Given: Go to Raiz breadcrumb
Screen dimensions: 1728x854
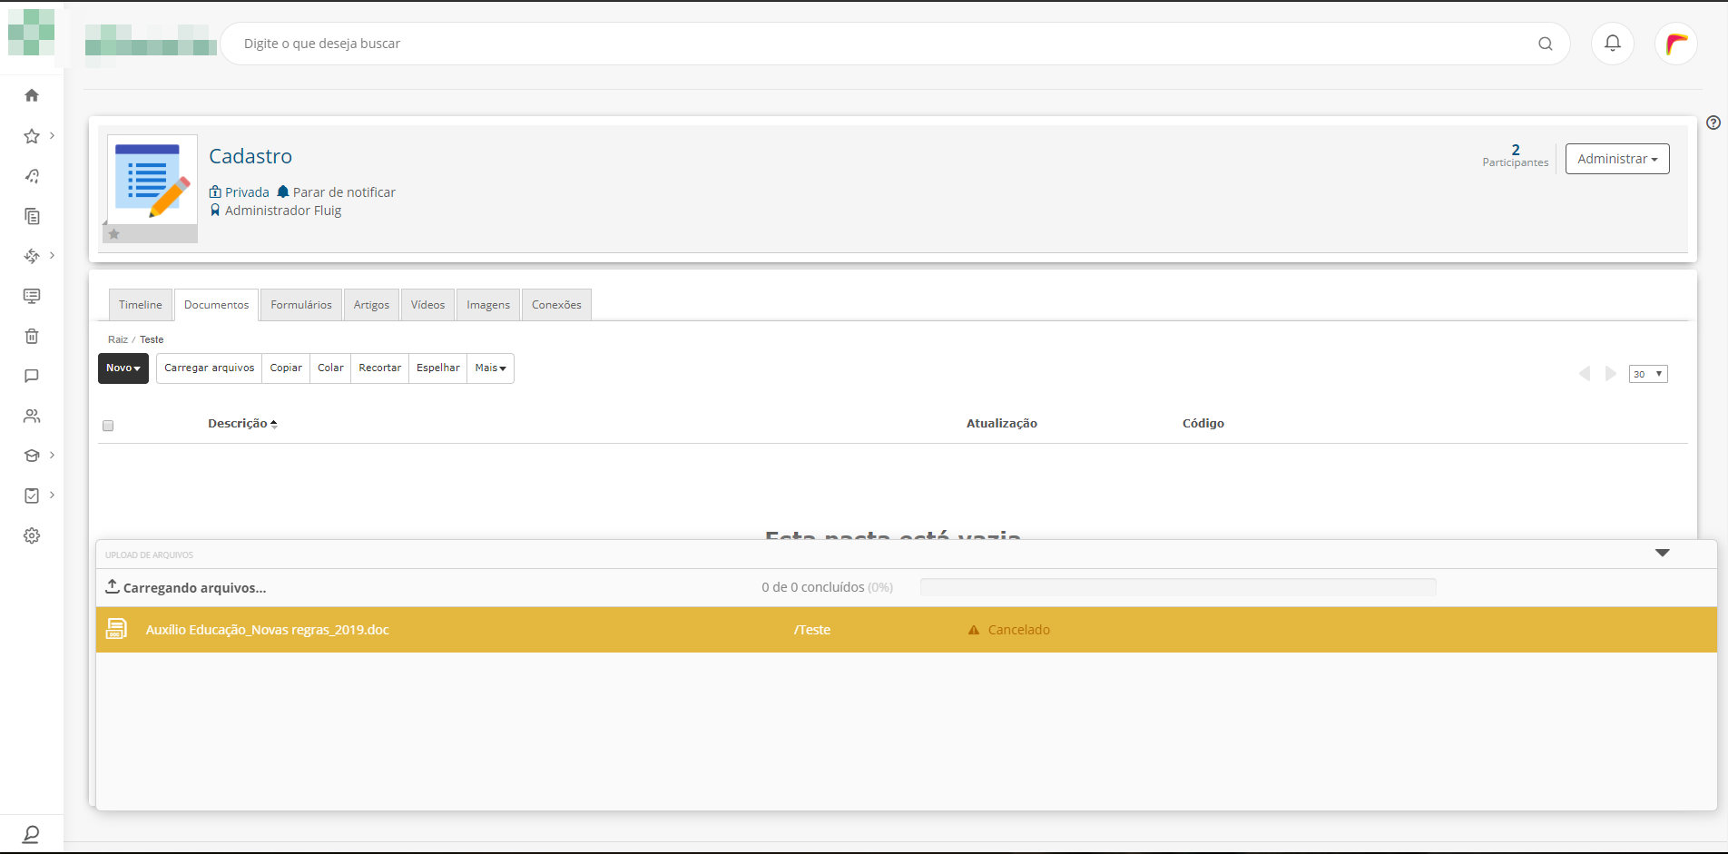Looking at the screenshot, I should point(118,339).
